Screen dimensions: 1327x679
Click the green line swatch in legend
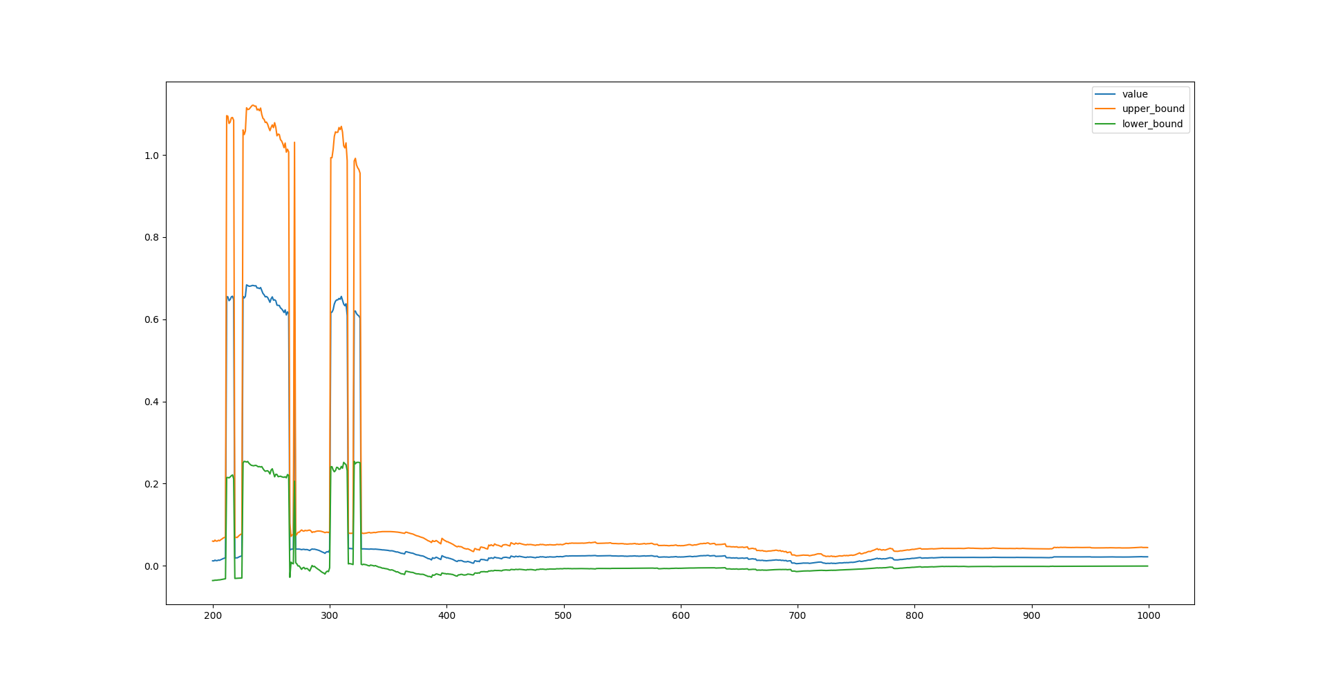tap(1105, 124)
